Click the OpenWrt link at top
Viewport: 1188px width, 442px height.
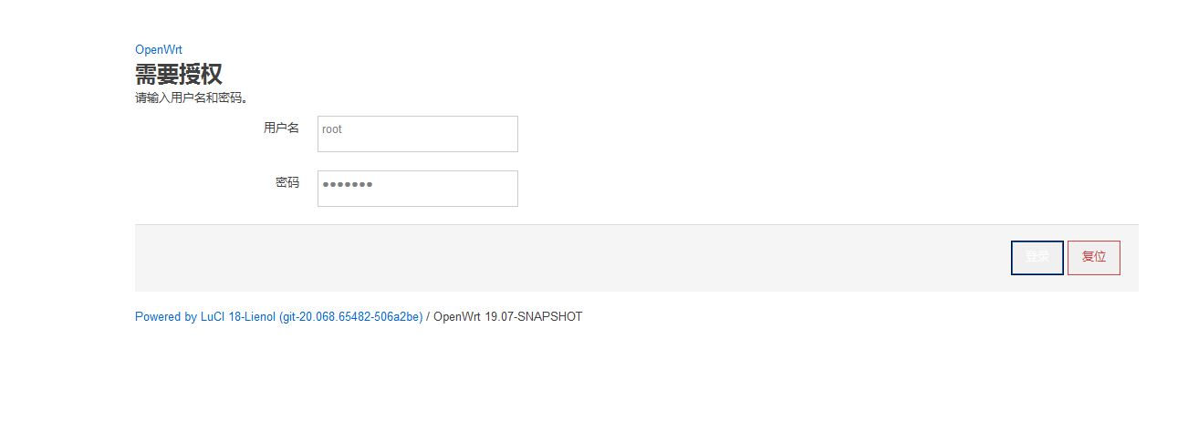coord(159,50)
